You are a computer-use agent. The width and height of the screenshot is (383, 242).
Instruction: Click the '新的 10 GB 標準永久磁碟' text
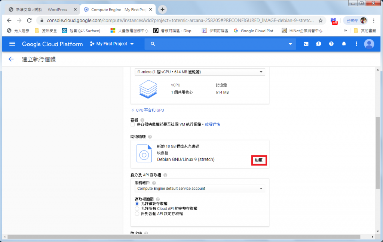pos(178,146)
